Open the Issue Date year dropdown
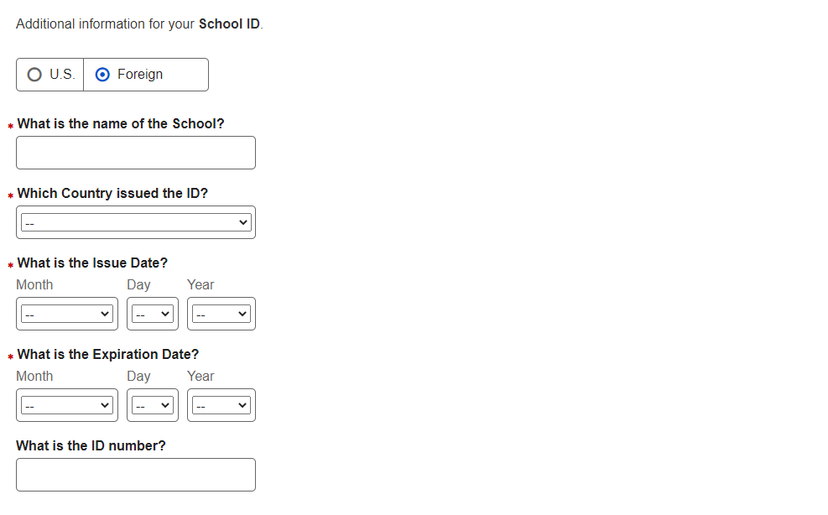Image resolution: width=828 pixels, height=515 pixels. click(x=221, y=314)
